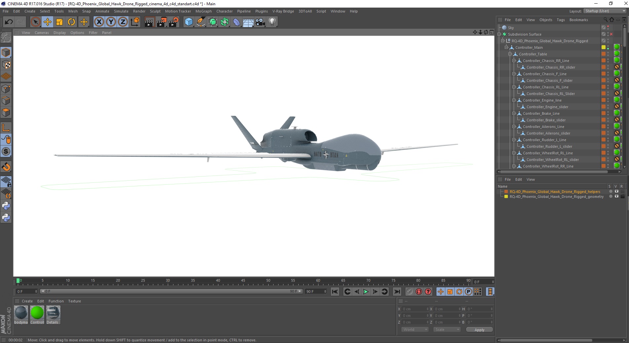Toggle helpers layer visibility eye
The width and height of the screenshot is (629, 343).
(616, 191)
